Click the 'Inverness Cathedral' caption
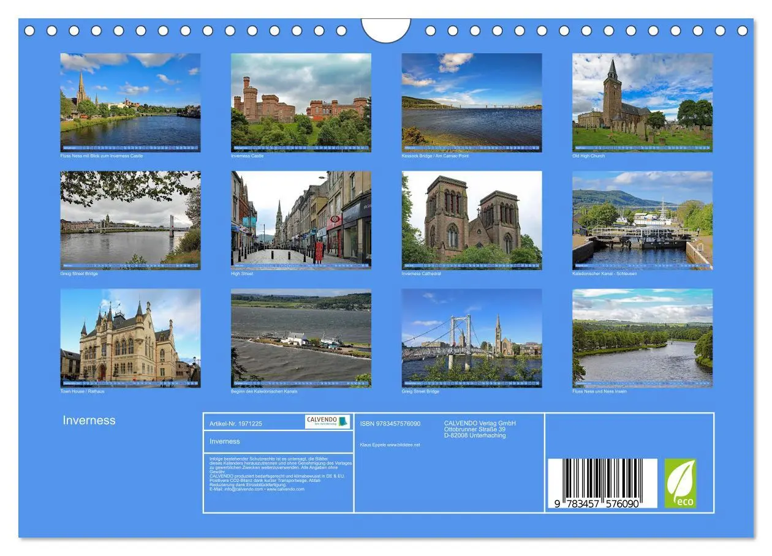 (422, 274)
